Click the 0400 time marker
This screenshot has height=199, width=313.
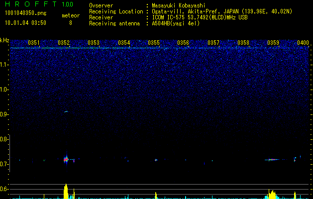pyautogui.click(x=303, y=43)
